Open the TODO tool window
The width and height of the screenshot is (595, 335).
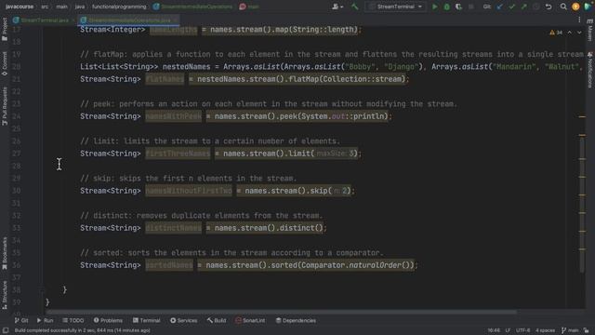73,320
